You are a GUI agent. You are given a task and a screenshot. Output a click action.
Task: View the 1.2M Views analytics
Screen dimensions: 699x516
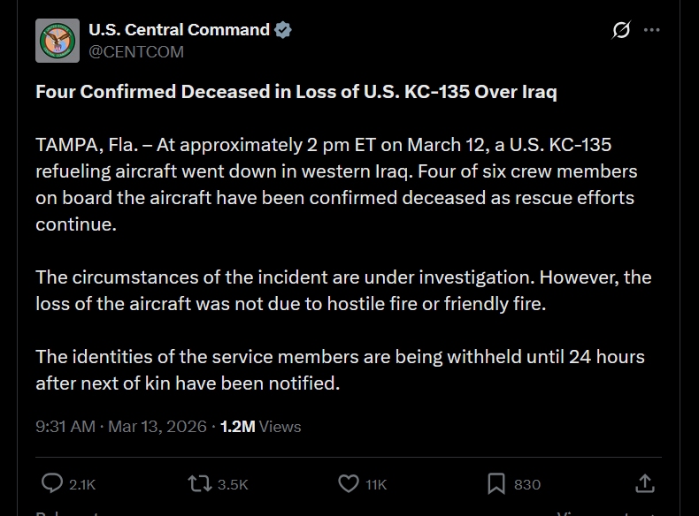[261, 426]
